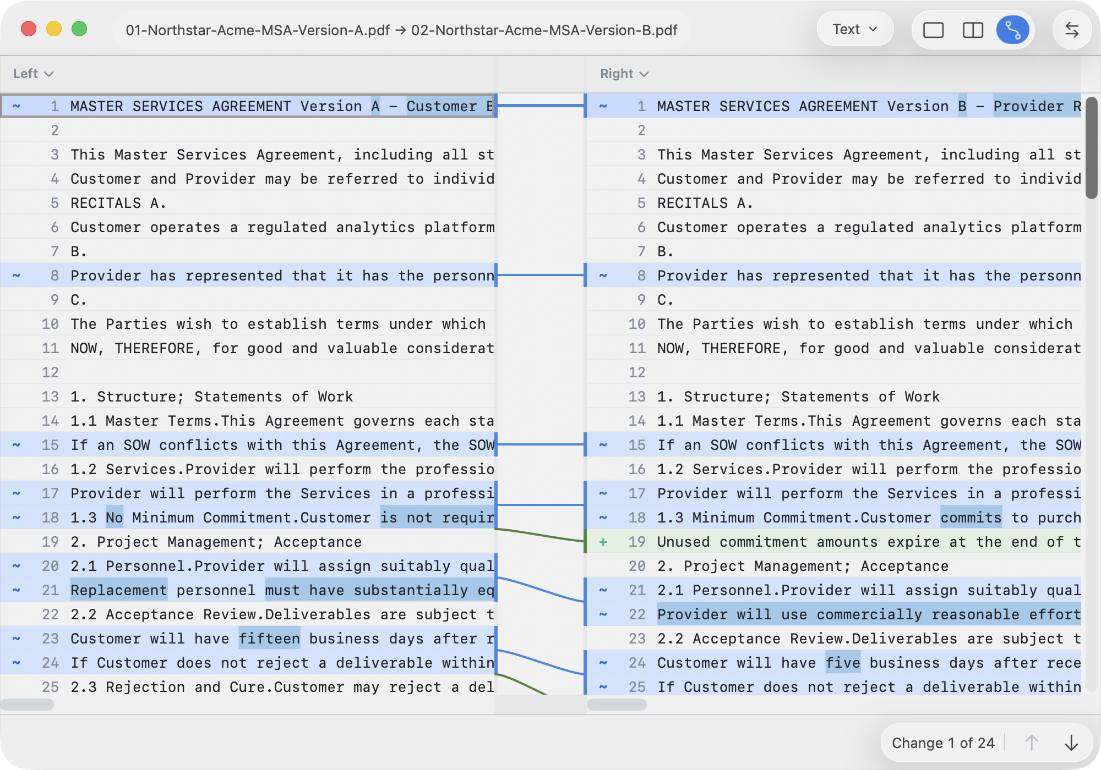Select left line 3 This Master Services Agreement

(248, 155)
